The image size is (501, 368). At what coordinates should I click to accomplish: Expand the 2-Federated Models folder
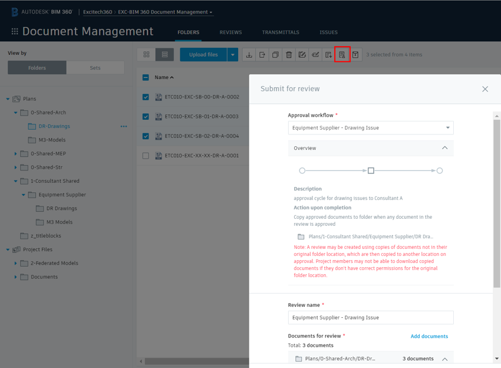(16, 263)
